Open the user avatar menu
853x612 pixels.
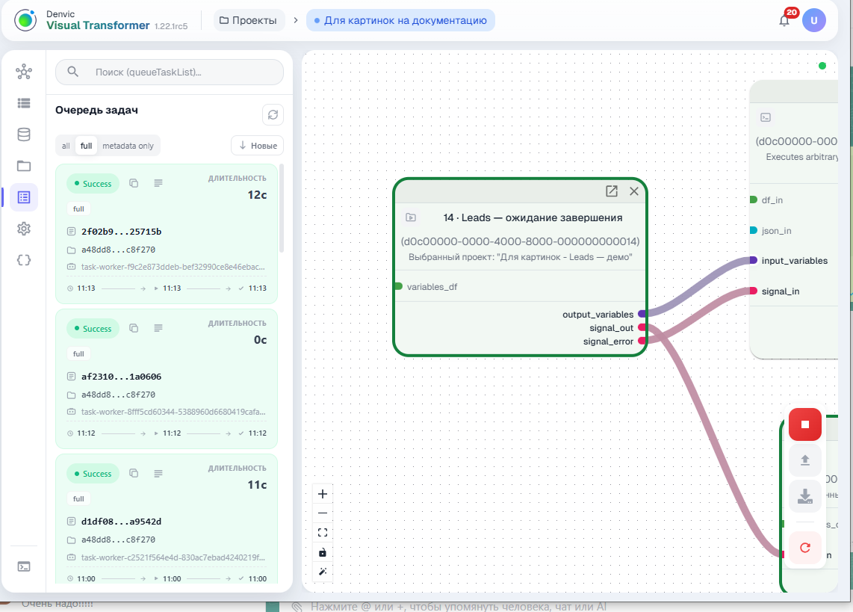(814, 21)
